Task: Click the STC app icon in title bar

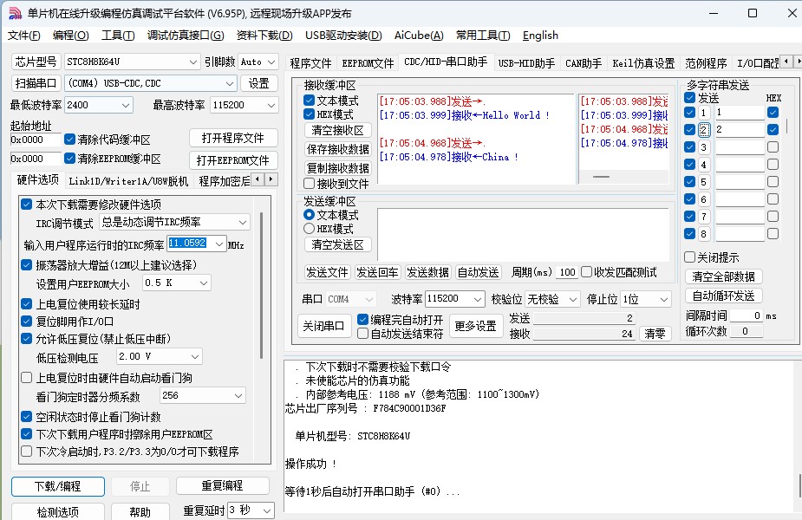Action: click(x=16, y=13)
